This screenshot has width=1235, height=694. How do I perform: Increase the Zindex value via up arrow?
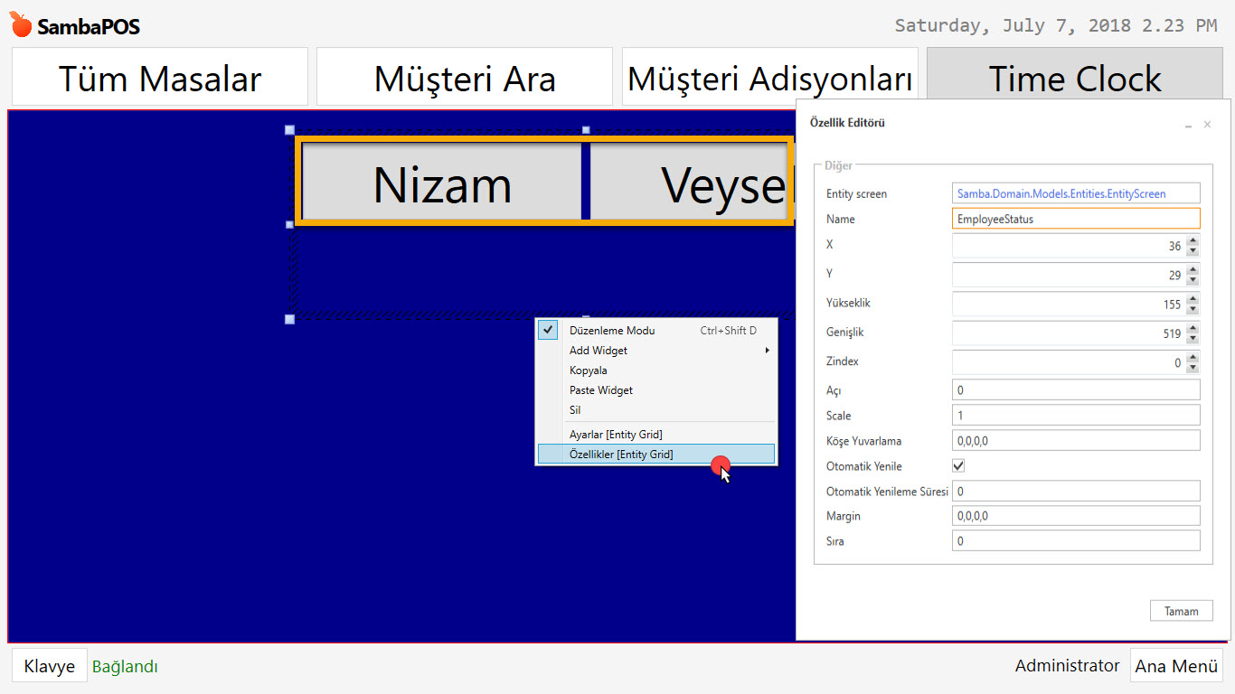pyautogui.click(x=1192, y=357)
